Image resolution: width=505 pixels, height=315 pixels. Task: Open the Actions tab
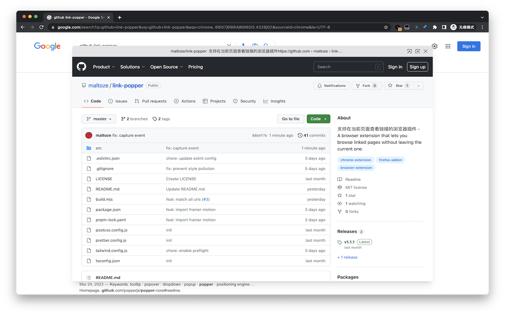(x=185, y=101)
